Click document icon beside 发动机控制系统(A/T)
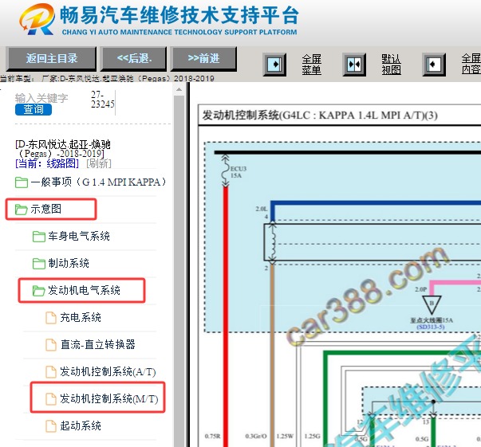The width and height of the screenshot is (481, 447). [51, 372]
